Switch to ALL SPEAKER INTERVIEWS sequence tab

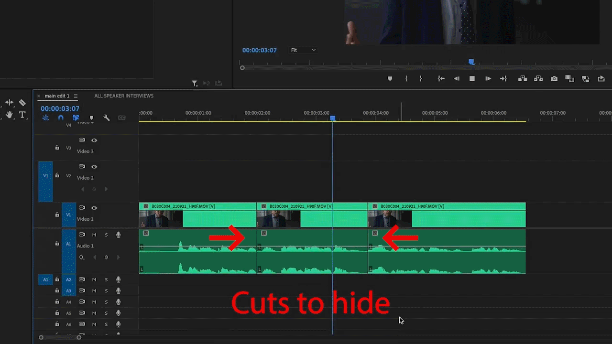(x=124, y=96)
